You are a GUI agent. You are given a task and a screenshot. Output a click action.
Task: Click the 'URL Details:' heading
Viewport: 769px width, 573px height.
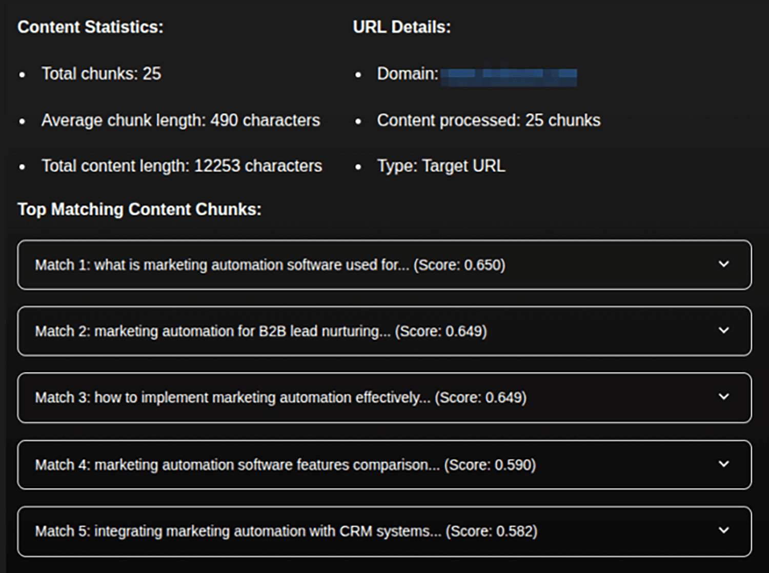pos(401,27)
